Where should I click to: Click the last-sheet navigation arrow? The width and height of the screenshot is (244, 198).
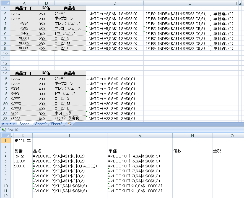[14, 124]
